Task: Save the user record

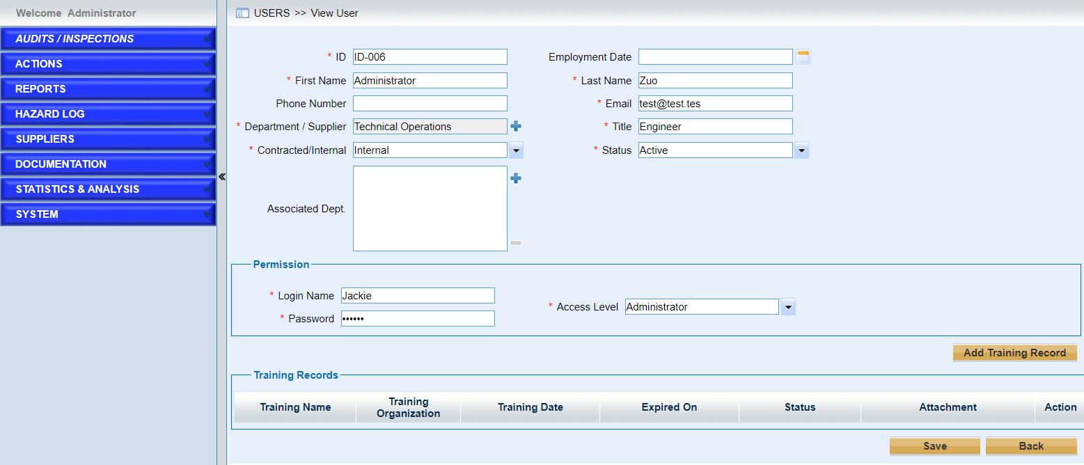Action: 934,446
